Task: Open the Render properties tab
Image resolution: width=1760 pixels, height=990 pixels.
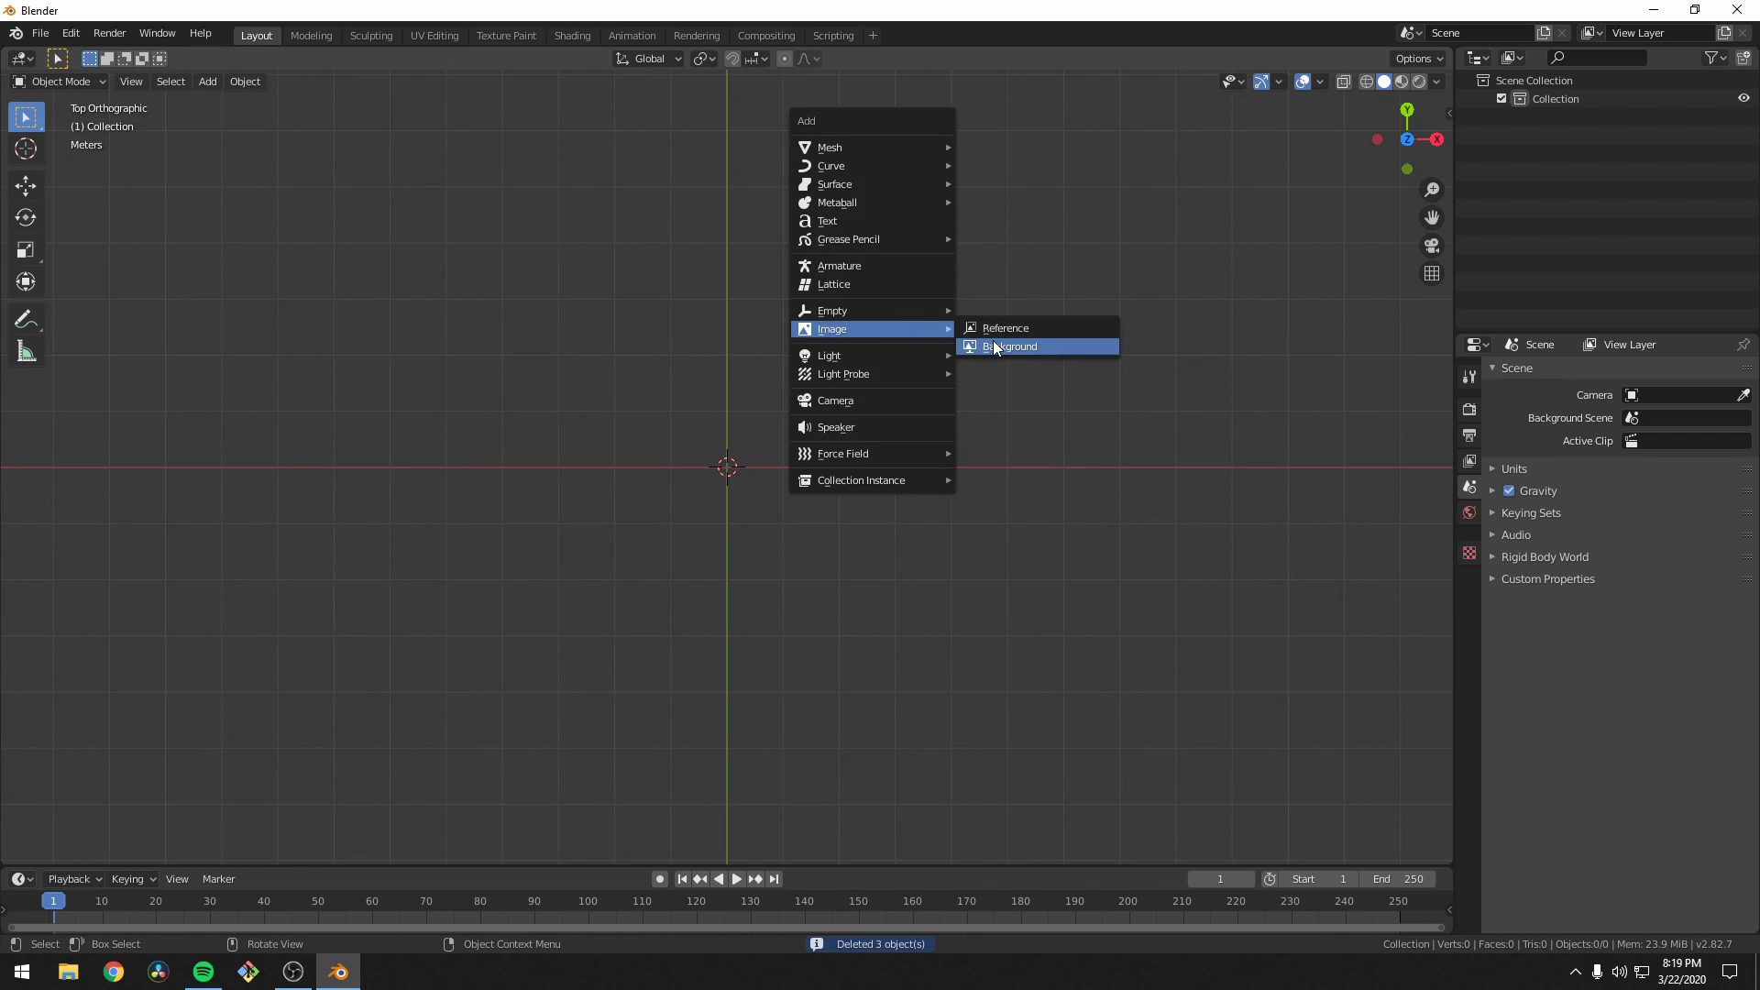Action: click(x=1469, y=409)
